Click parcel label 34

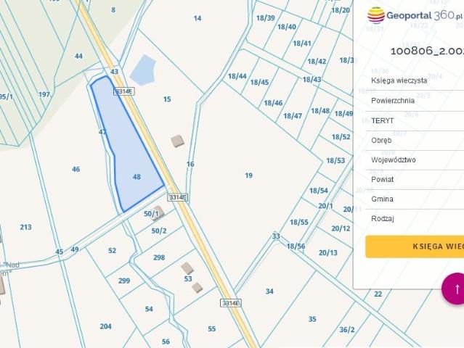click(269, 291)
